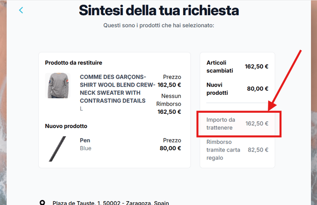Click the Sintesi della tua richiesta title
The height and width of the screenshot is (205, 317).
tap(158, 10)
